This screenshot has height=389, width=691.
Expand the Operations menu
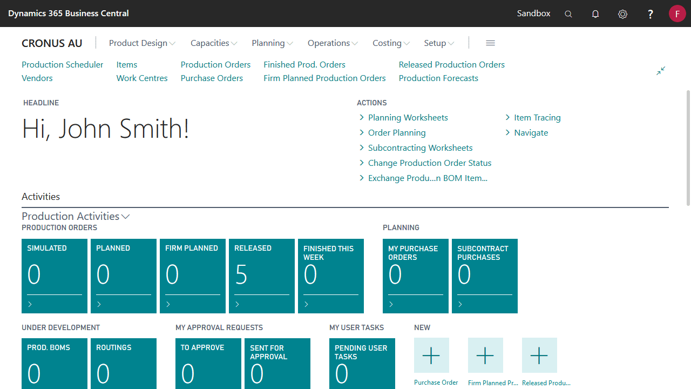coord(333,43)
